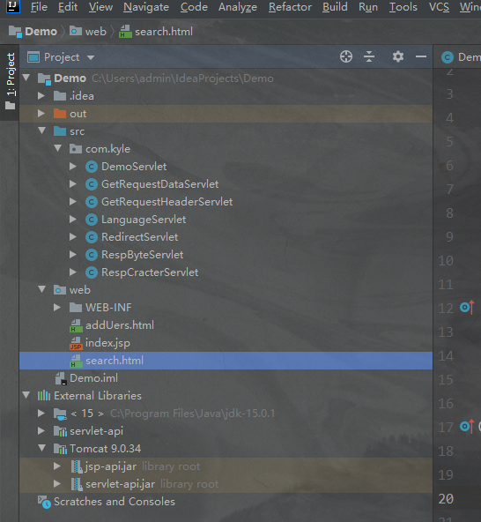Expand the out folder

pos(41,114)
